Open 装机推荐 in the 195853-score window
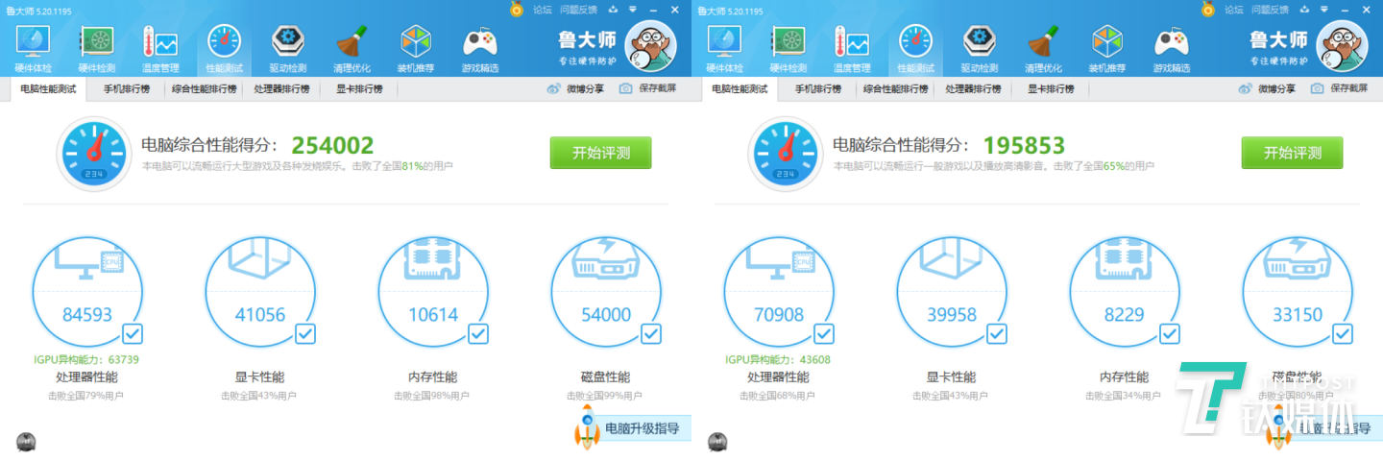Screen dimensions: 1383x461 point(1107,48)
